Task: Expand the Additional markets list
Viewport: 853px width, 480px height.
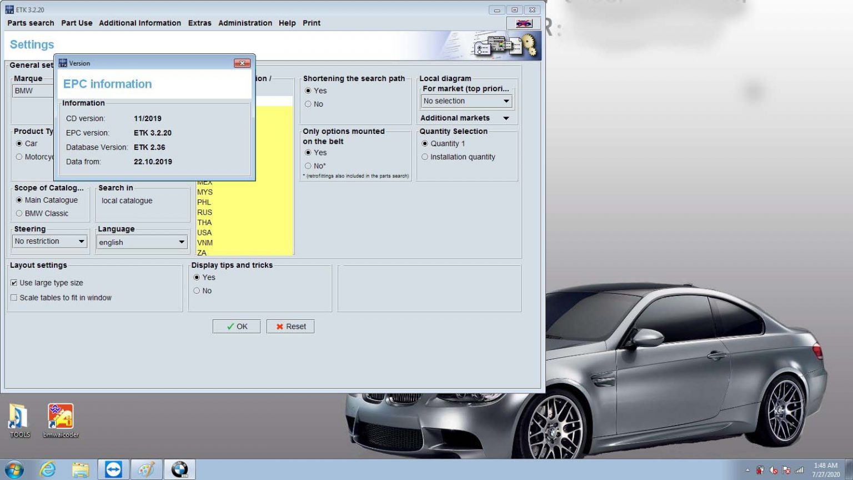Action: (506, 118)
